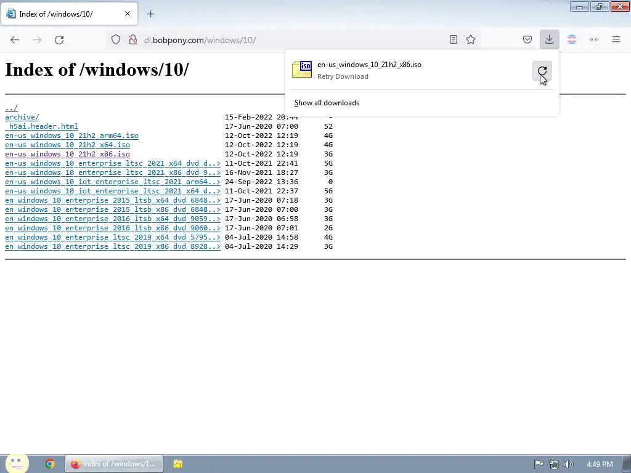This screenshot has height=473, width=631.
Task: Go back with the back arrow
Action: pyautogui.click(x=15, y=40)
